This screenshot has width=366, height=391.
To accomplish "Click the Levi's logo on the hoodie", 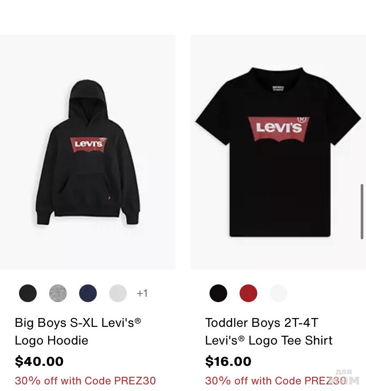I will coord(88,145).
